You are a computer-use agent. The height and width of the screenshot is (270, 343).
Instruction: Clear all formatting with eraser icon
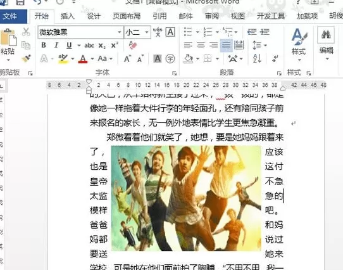point(133,45)
